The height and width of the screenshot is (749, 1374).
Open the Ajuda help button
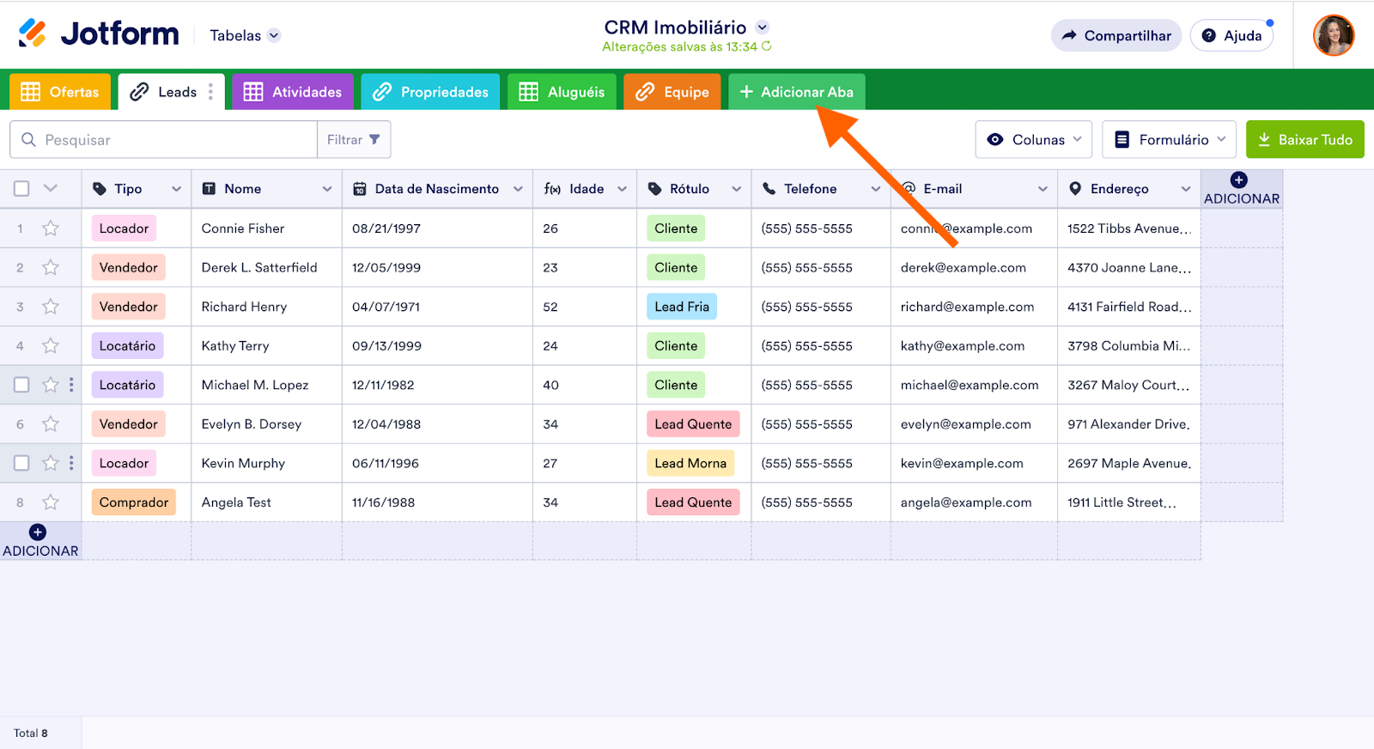pos(1231,35)
